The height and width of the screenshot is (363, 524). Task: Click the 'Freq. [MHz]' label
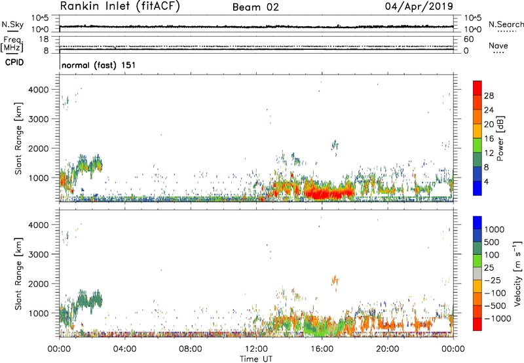pyautogui.click(x=12, y=44)
